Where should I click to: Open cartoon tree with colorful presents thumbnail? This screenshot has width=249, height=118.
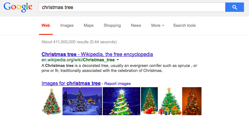pyautogui.click(x=170, y=101)
